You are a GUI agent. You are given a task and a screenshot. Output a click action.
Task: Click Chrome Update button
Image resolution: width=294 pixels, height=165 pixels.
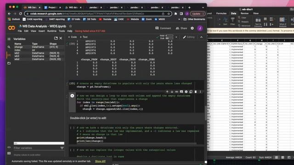pos(198,14)
